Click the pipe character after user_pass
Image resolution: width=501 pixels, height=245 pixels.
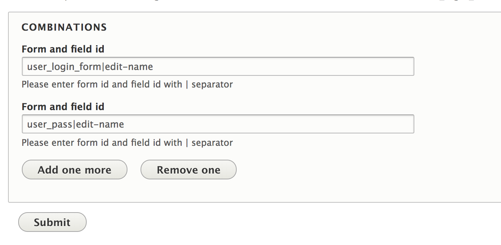point(75,125)
